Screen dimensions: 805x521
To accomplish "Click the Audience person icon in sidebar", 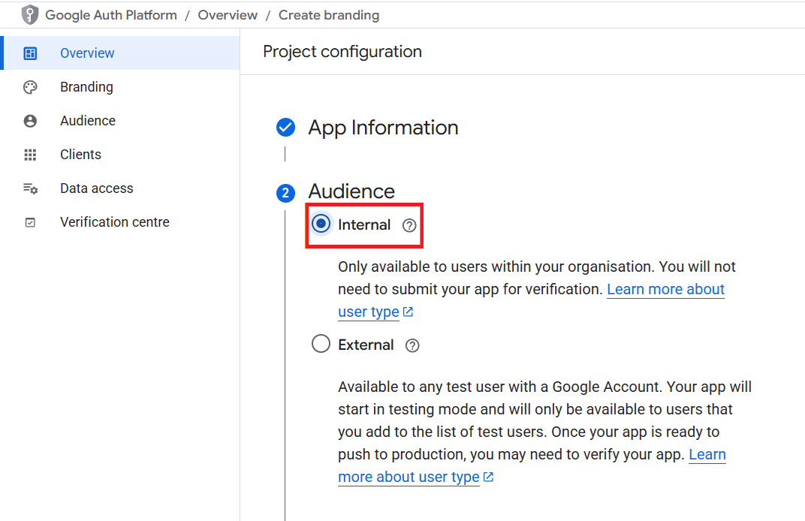I will point(30,121).
